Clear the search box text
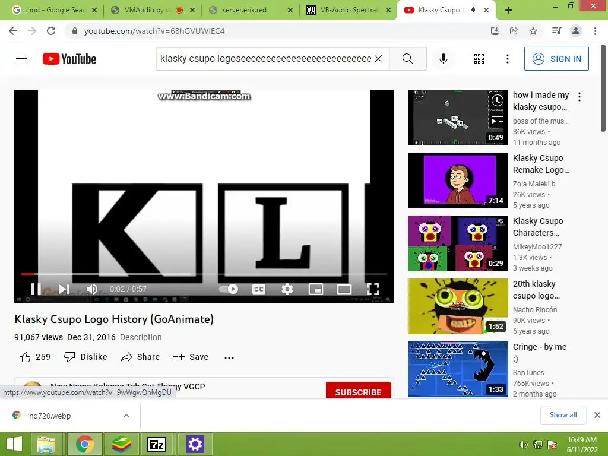 [378, 59]
